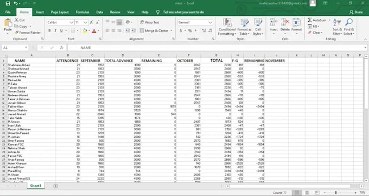The image size is (369, 196).
Task: Switch to the Formulas tab
Action: point(82,12)
